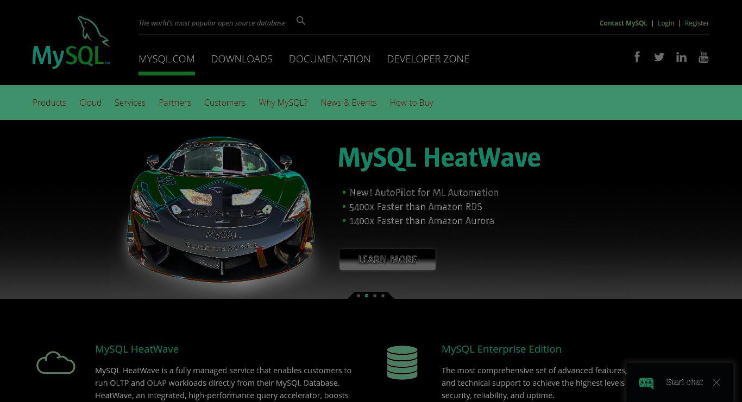This screenshot has width=742, height=402.
Task: Open MySQL's YouTube channel icon
Action: pyautogui.click(x=703, y=57)
